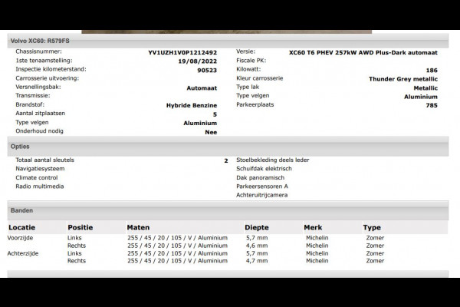Select the Navigatiesysteem option
This screenshot has height=307, width=460.
click(40, 169)
